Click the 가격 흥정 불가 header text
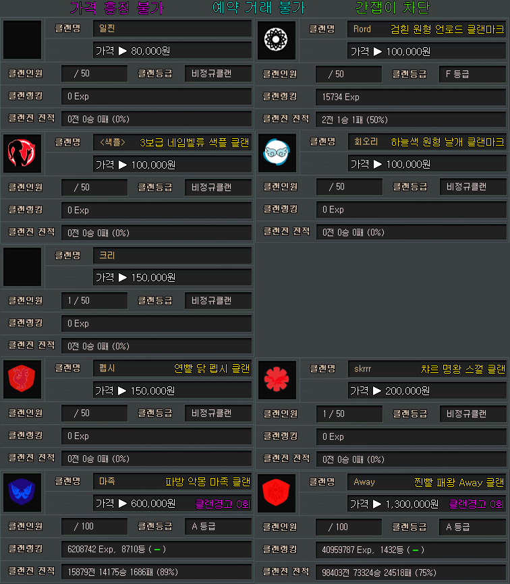Viewport: 510px width, 584px height. 117,8
